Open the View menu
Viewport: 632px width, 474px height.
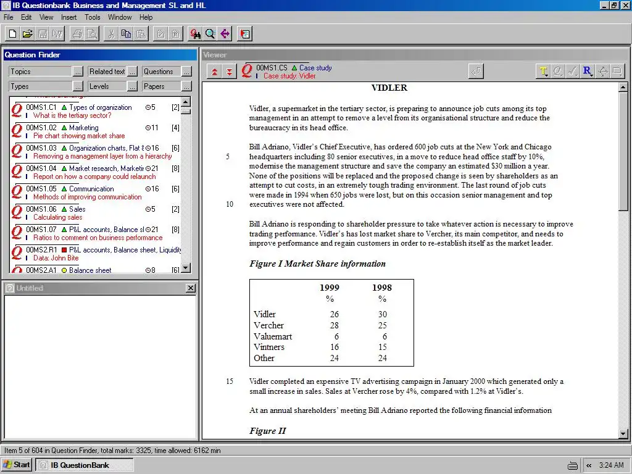46,17
